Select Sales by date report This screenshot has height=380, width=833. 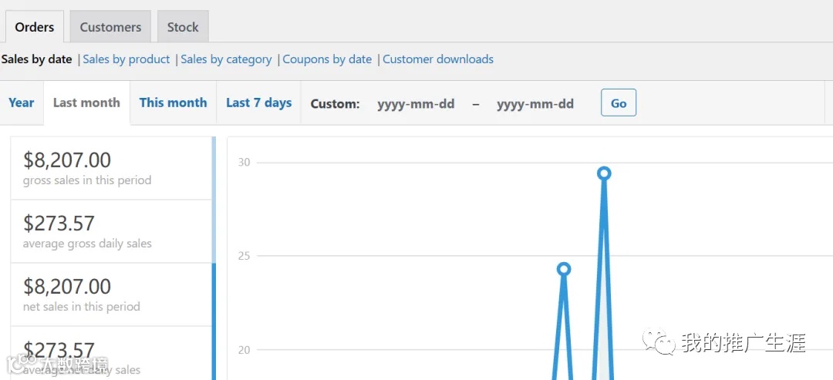pyautogui.click(x=37, y=59)
